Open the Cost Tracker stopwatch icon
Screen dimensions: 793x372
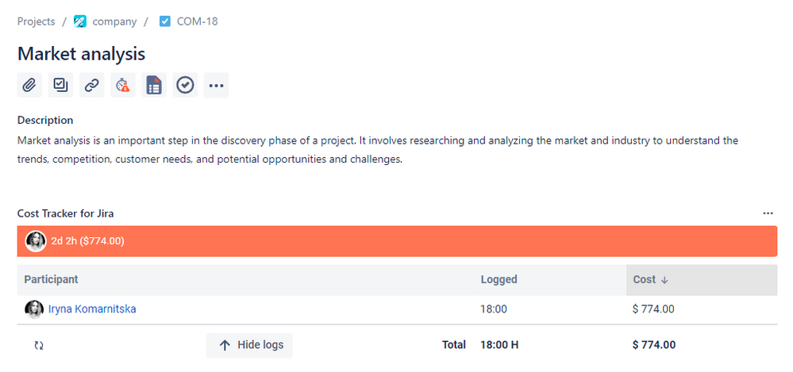point(123,85)
